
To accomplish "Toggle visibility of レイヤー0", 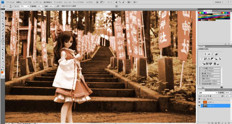I will (x=199, y=106).
